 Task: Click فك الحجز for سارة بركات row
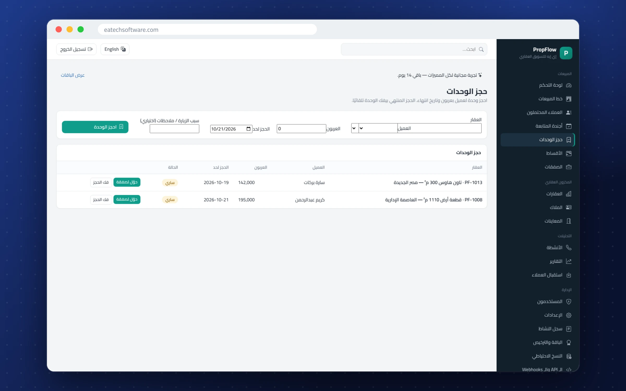click(101, 182)
